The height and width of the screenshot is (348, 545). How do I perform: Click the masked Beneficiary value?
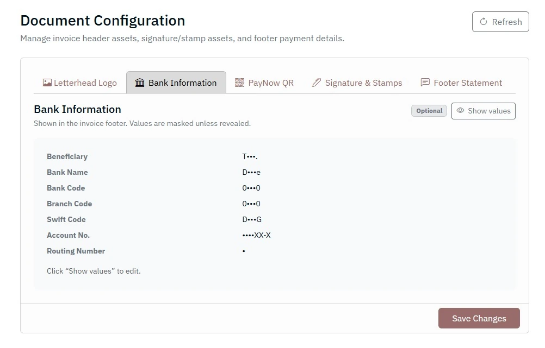250,157
